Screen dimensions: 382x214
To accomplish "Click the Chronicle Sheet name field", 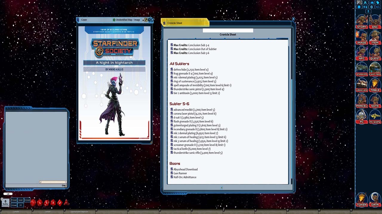I will point(228,30).
